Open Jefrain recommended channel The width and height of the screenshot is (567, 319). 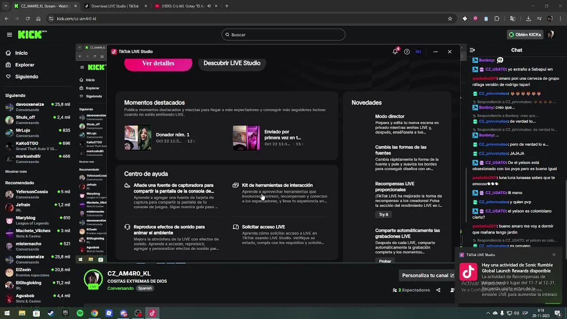pyautogui.click(x=38, y=207)
